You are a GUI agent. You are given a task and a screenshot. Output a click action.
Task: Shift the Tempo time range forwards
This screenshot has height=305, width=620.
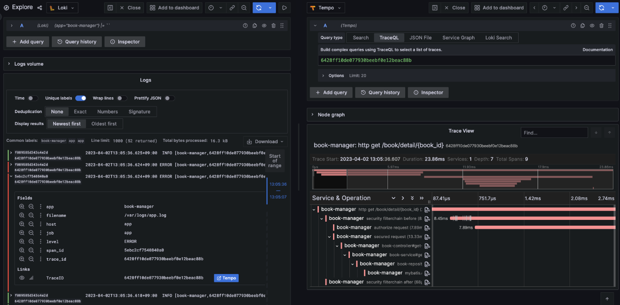(576, 8)
